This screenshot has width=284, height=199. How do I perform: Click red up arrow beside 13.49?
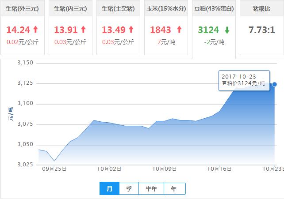point(131,30)
